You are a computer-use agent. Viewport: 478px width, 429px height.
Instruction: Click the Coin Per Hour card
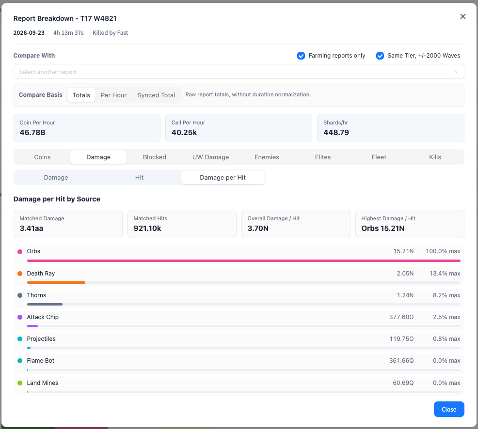87,128
